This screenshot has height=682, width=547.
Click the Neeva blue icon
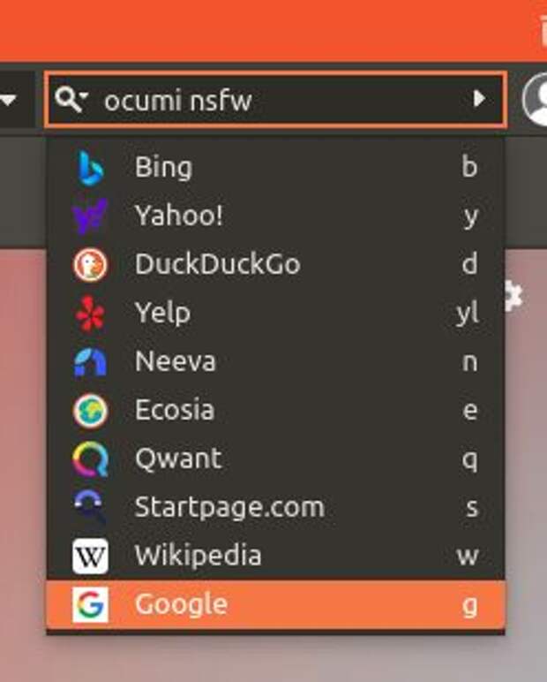pos(90,361)
